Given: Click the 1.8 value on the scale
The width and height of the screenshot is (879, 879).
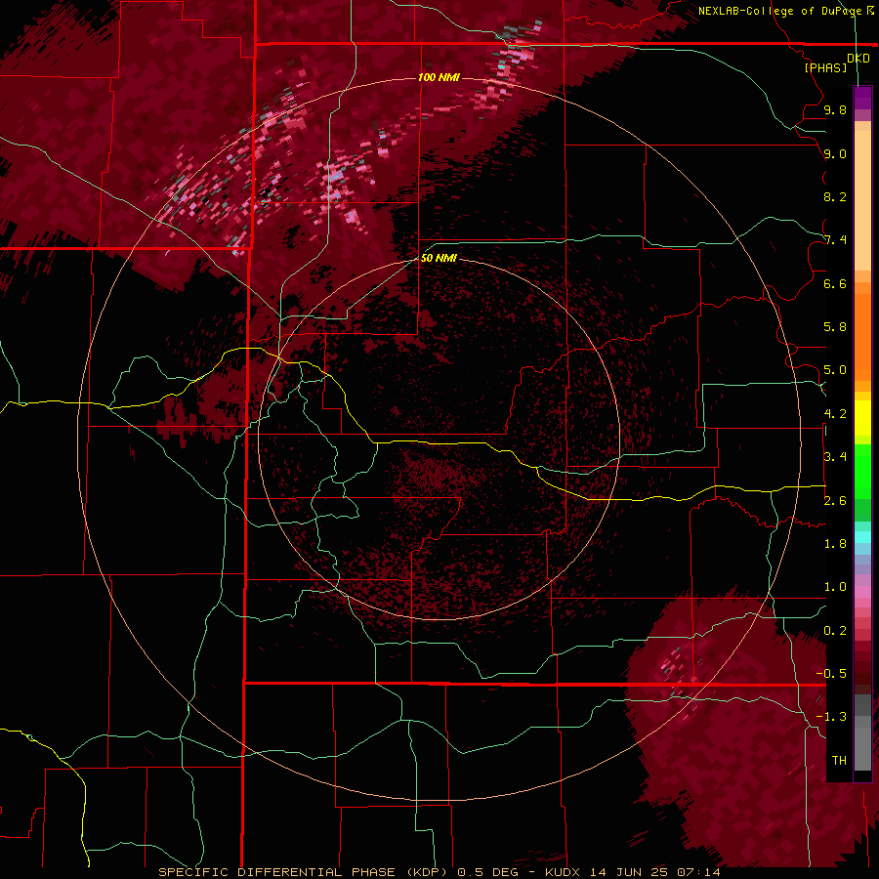Looking at the screenshot, I should pos(835,544).
